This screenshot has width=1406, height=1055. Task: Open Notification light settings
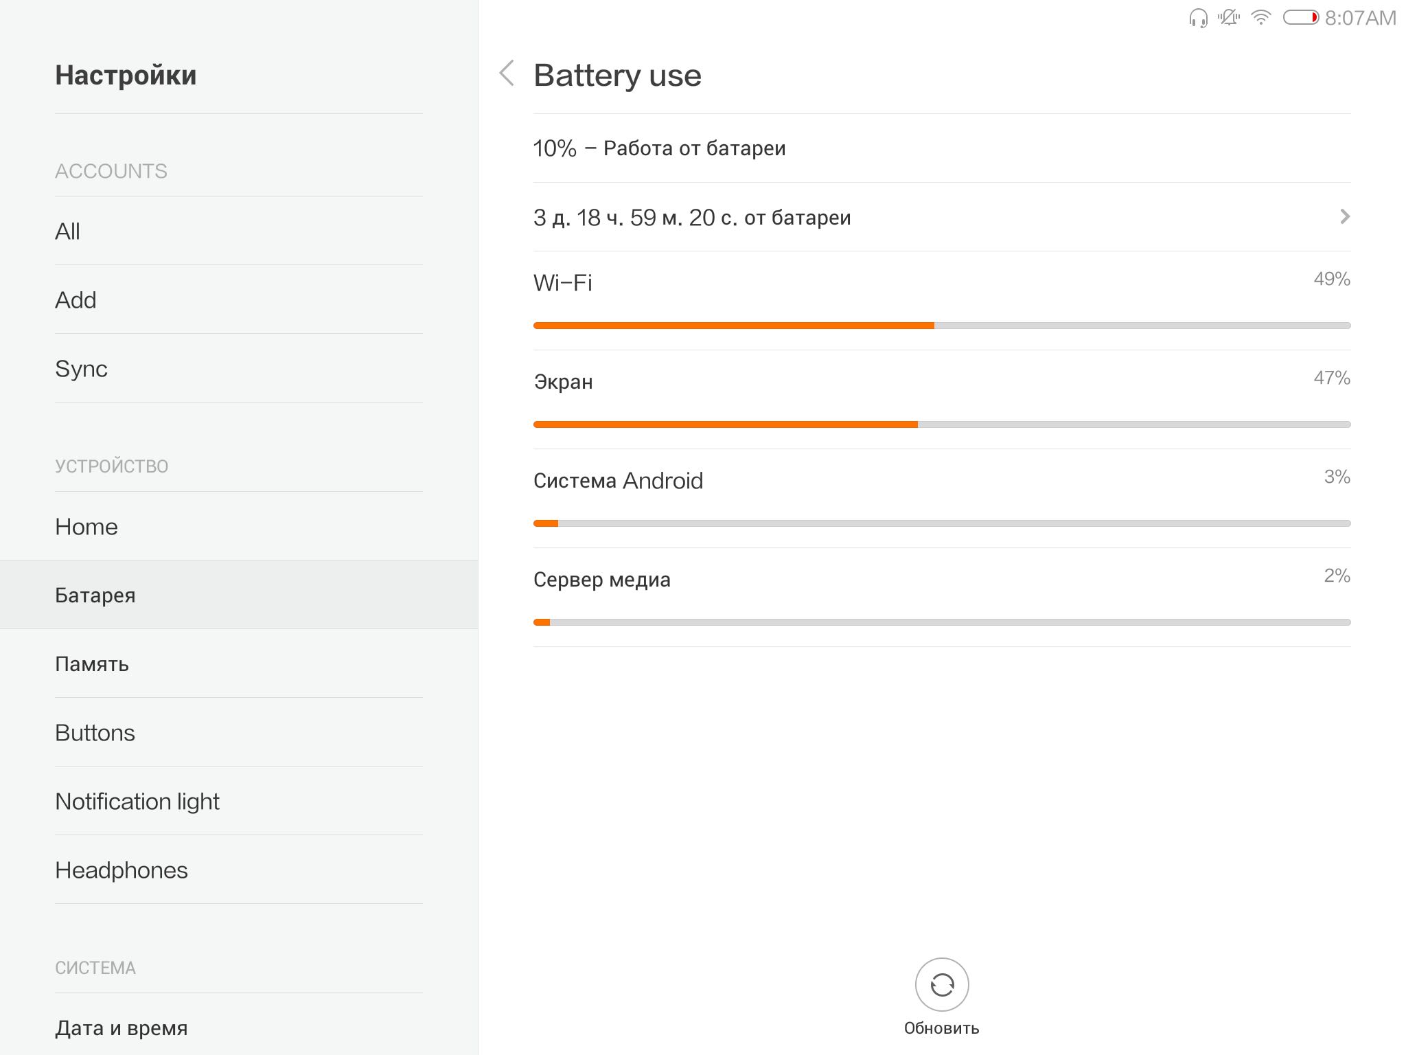pos(239,801)
